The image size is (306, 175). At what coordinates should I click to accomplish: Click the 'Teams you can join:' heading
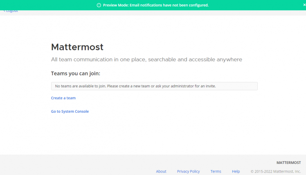coord(76,73)
